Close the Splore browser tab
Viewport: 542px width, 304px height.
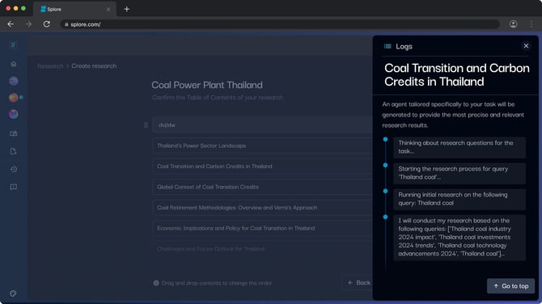pos(108,10)
